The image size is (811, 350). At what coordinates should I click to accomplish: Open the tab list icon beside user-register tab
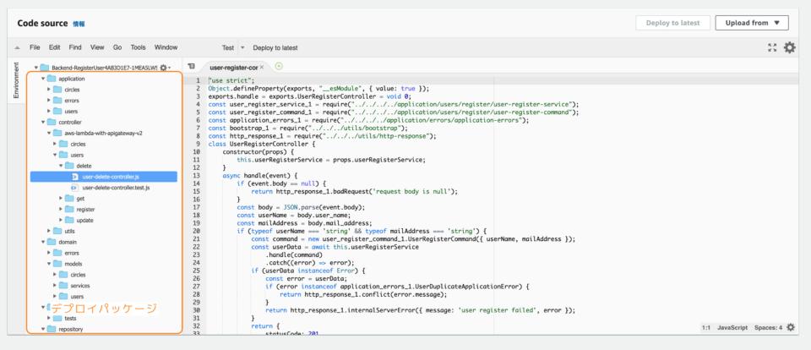[x=192, y=67]
